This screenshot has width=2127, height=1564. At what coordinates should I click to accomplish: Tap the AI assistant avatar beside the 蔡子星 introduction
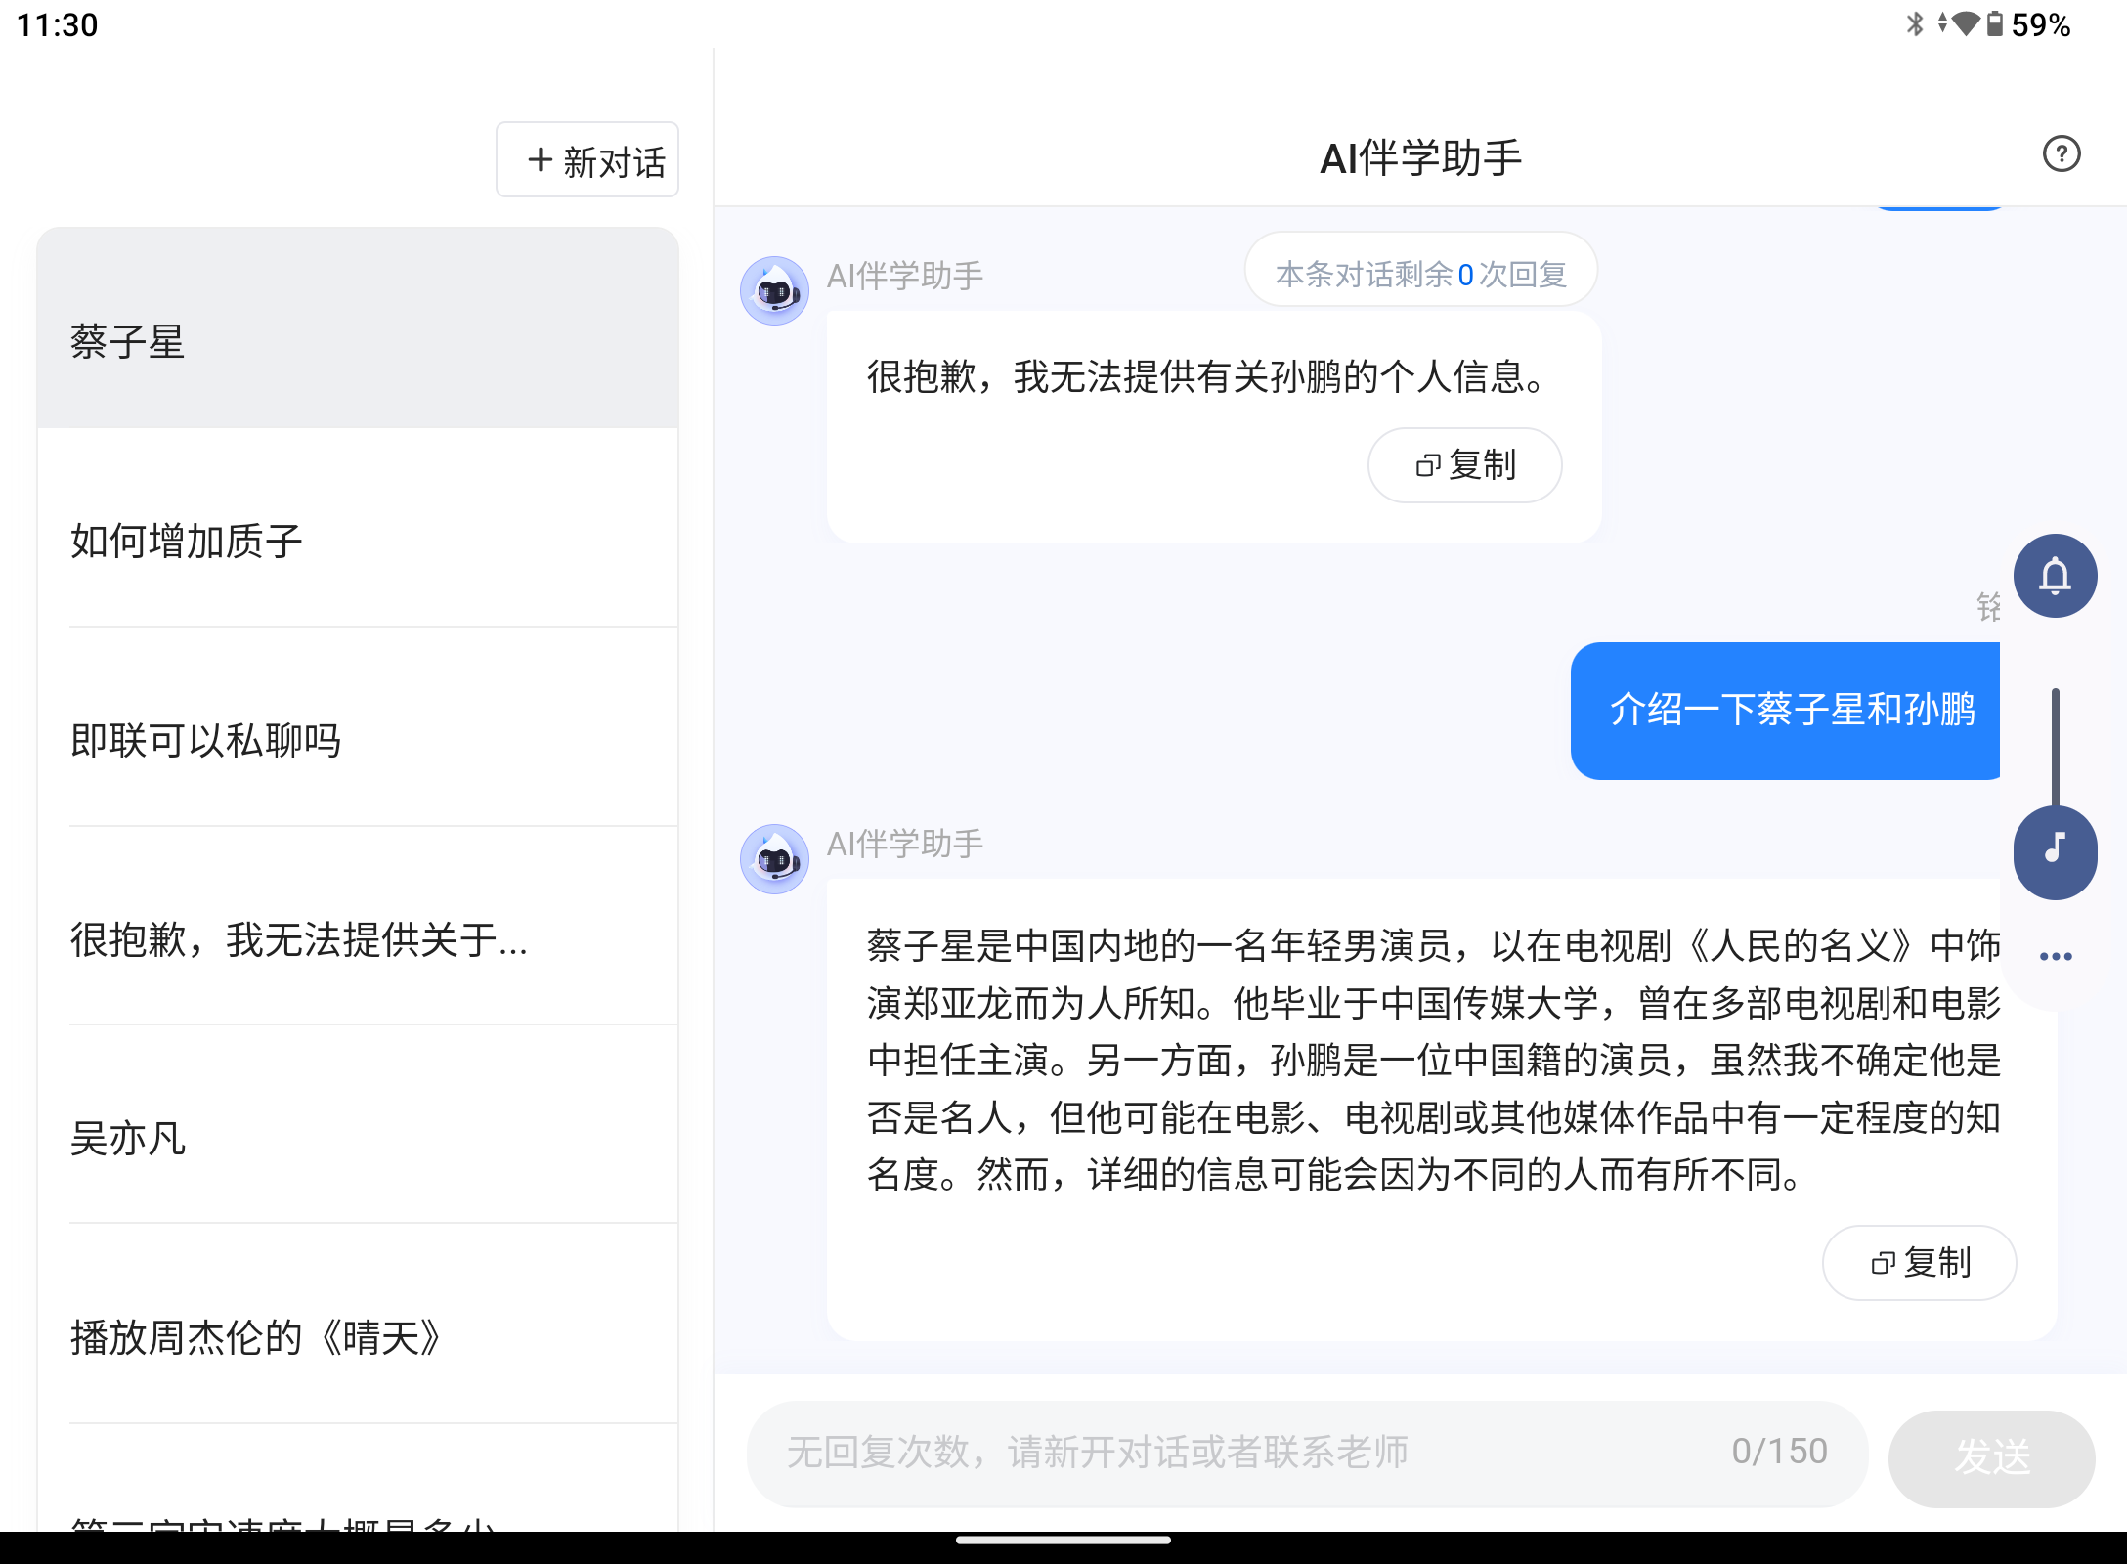pos(774,859)
